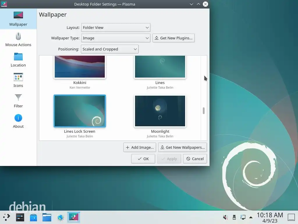The height and width of the screenshot is (224, 298).
Task: Launch the web browser from the taskbar
Action: point(61,217)
